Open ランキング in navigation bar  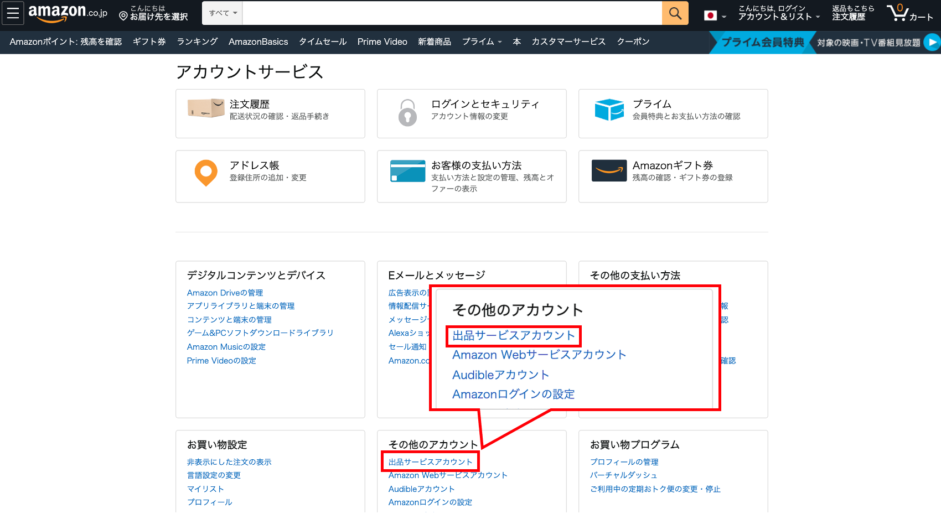197,41
